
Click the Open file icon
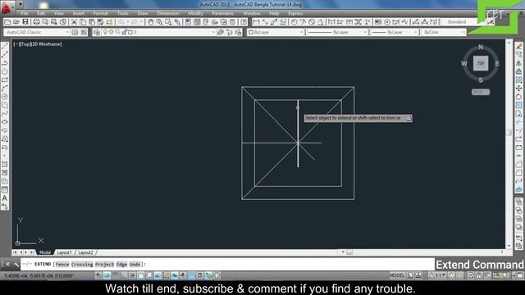tap(16, 22)
